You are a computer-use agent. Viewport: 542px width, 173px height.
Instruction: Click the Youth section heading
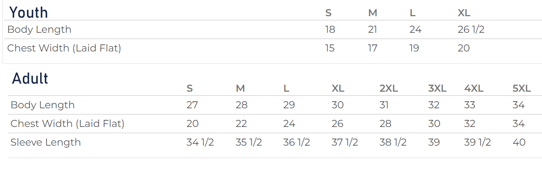click(29, 12)
